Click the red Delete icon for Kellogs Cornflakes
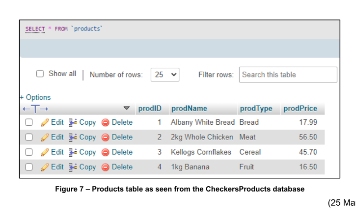The height and width of the screenshot is (220, 356). (x=106, y=153)
